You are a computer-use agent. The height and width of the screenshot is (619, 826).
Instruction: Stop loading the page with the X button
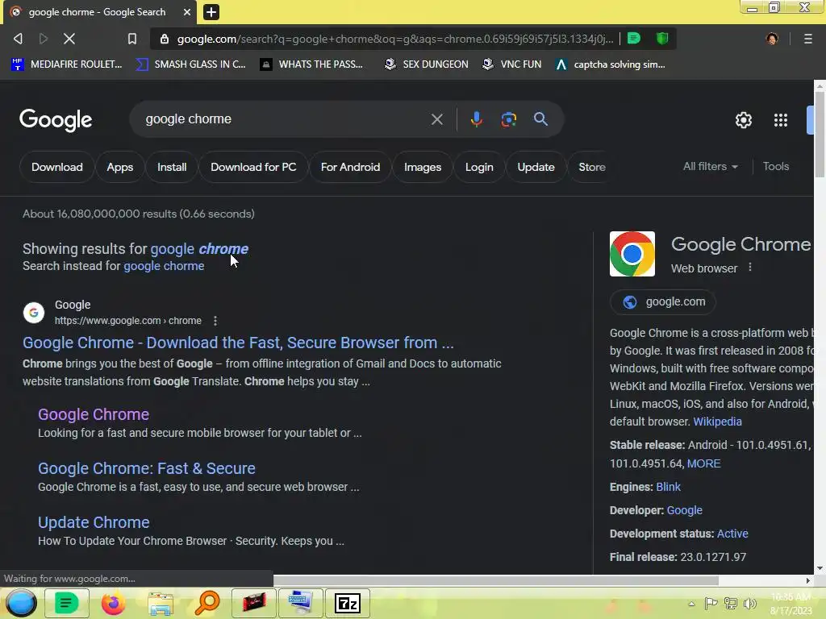69,39
